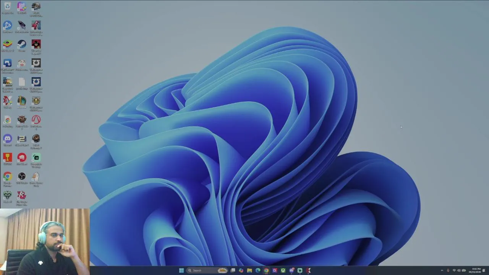Open File Explorer from the taskbar
The height and width of the screenshot is (275, 489).
(249, 270)
